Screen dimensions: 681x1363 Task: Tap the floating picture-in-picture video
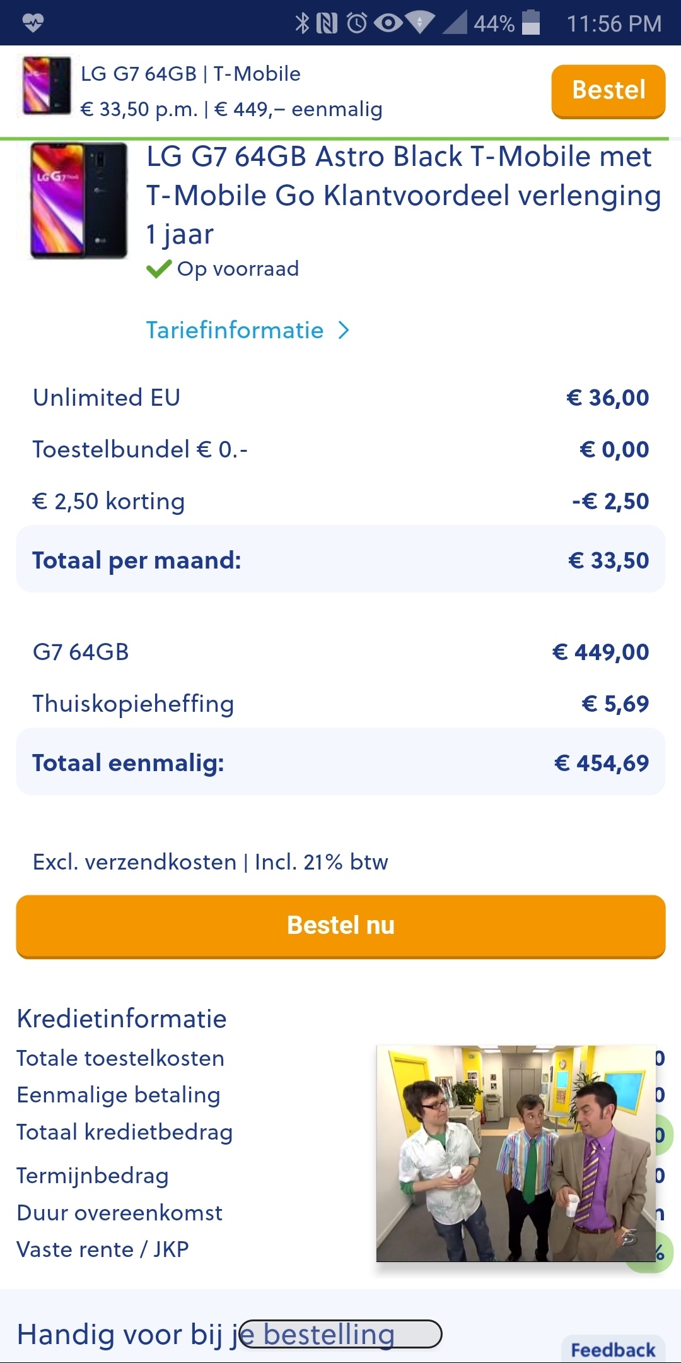(x=516, y=1154)
